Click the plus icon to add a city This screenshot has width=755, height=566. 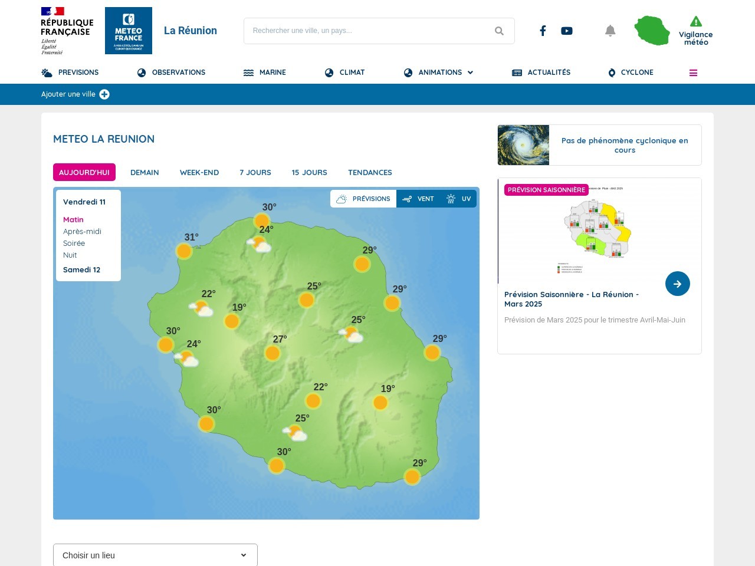(x=104, y=94)
